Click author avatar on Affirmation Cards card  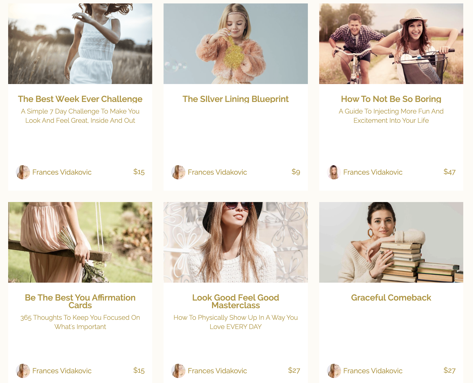point(23,371)
